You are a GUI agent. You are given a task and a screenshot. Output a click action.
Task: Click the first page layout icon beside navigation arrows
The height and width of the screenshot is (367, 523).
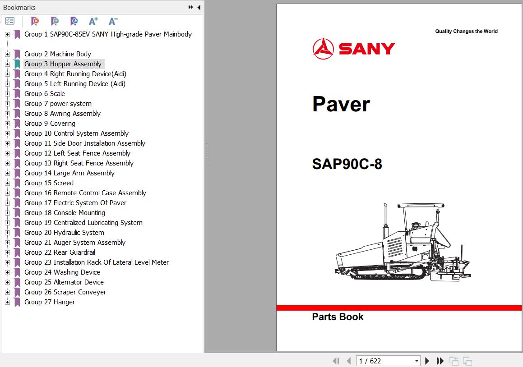pos(454,361)
